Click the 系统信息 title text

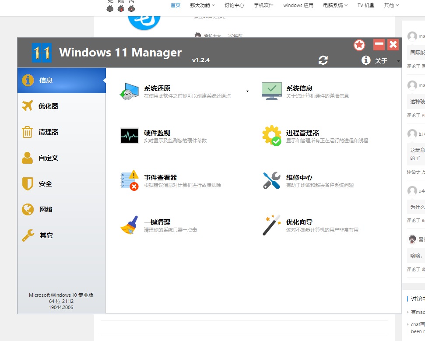pos(299,88)
